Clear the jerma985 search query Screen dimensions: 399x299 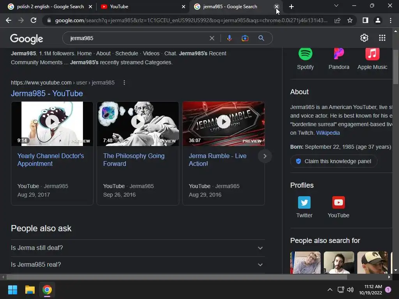click(x=212, y=38)
